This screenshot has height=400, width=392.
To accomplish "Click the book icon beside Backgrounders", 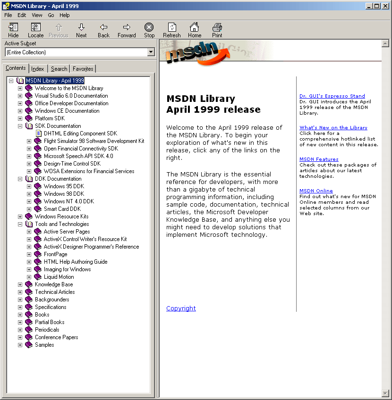I will pos(29,299).
